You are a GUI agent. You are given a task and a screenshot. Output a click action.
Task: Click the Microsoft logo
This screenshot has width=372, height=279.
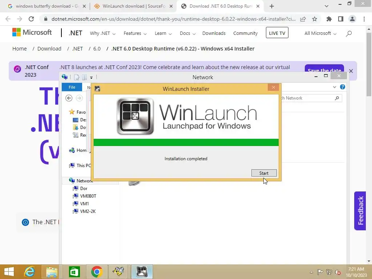click(x=32, y=32)
